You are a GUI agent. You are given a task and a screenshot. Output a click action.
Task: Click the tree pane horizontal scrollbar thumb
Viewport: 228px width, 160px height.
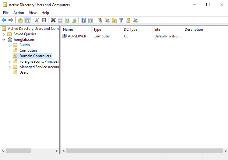[x=19, y=151]
